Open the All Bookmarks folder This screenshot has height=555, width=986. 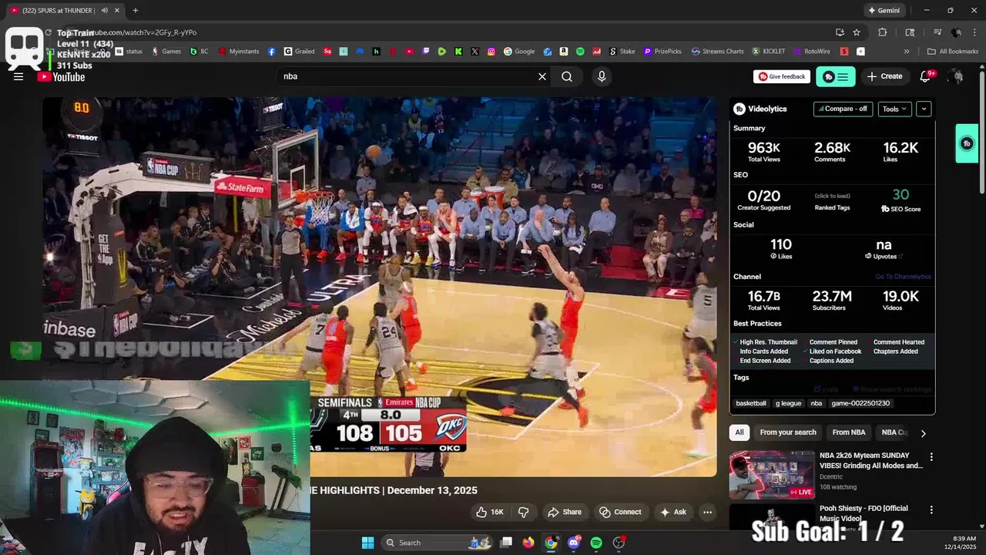coord(953,52)
